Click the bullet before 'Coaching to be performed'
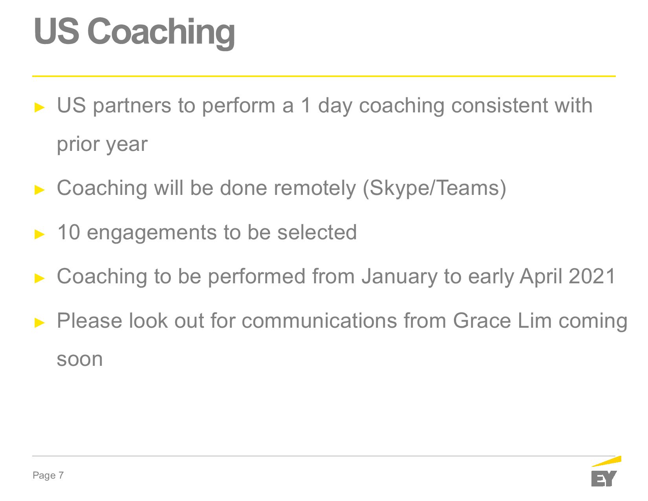Screen dimensions: 648x501 (x=40, y=278)
